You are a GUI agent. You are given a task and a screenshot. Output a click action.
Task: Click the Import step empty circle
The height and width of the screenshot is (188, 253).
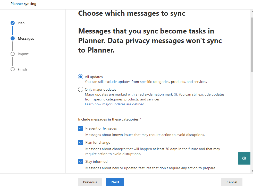coord(13,54)
